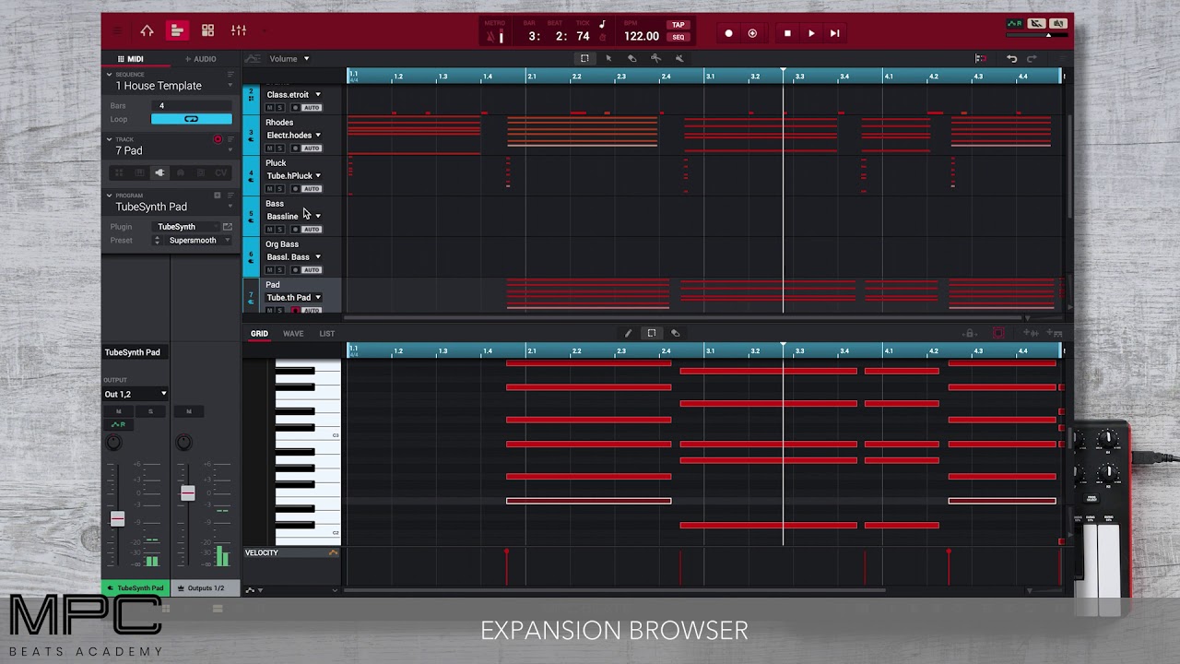Select the marquee tool in track toolbar
The image size is (1180, 664).
click(584, 58)
